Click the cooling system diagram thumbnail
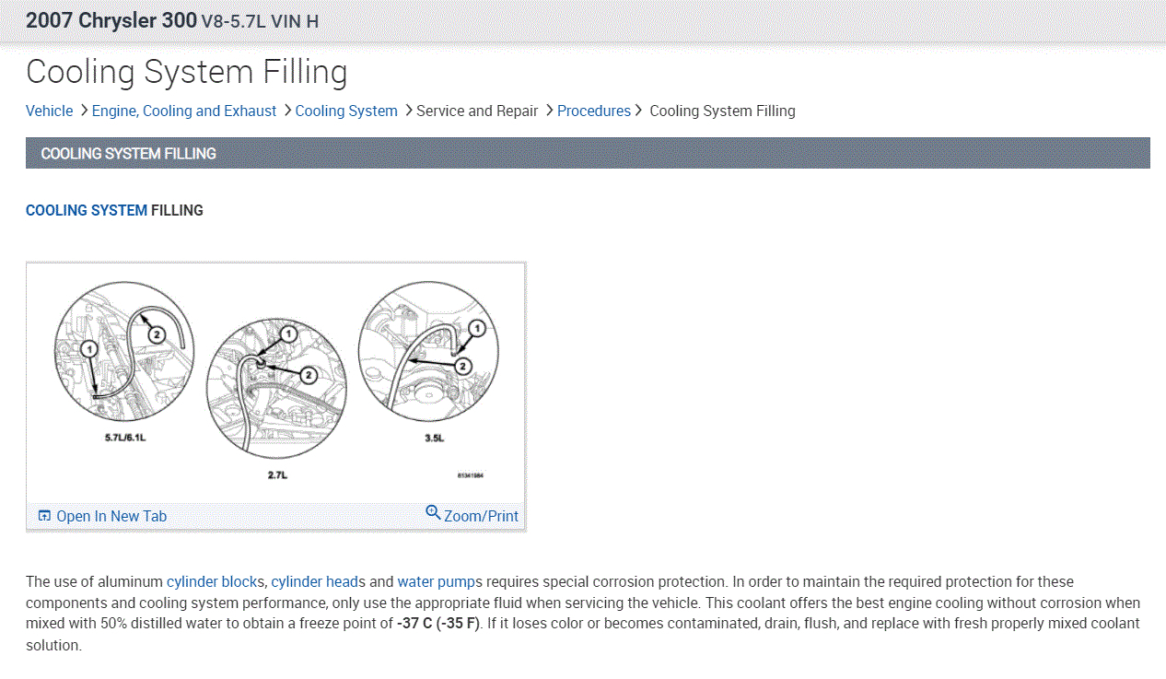This screenshot has height=679, width=1166. click(x=275, y=382)
